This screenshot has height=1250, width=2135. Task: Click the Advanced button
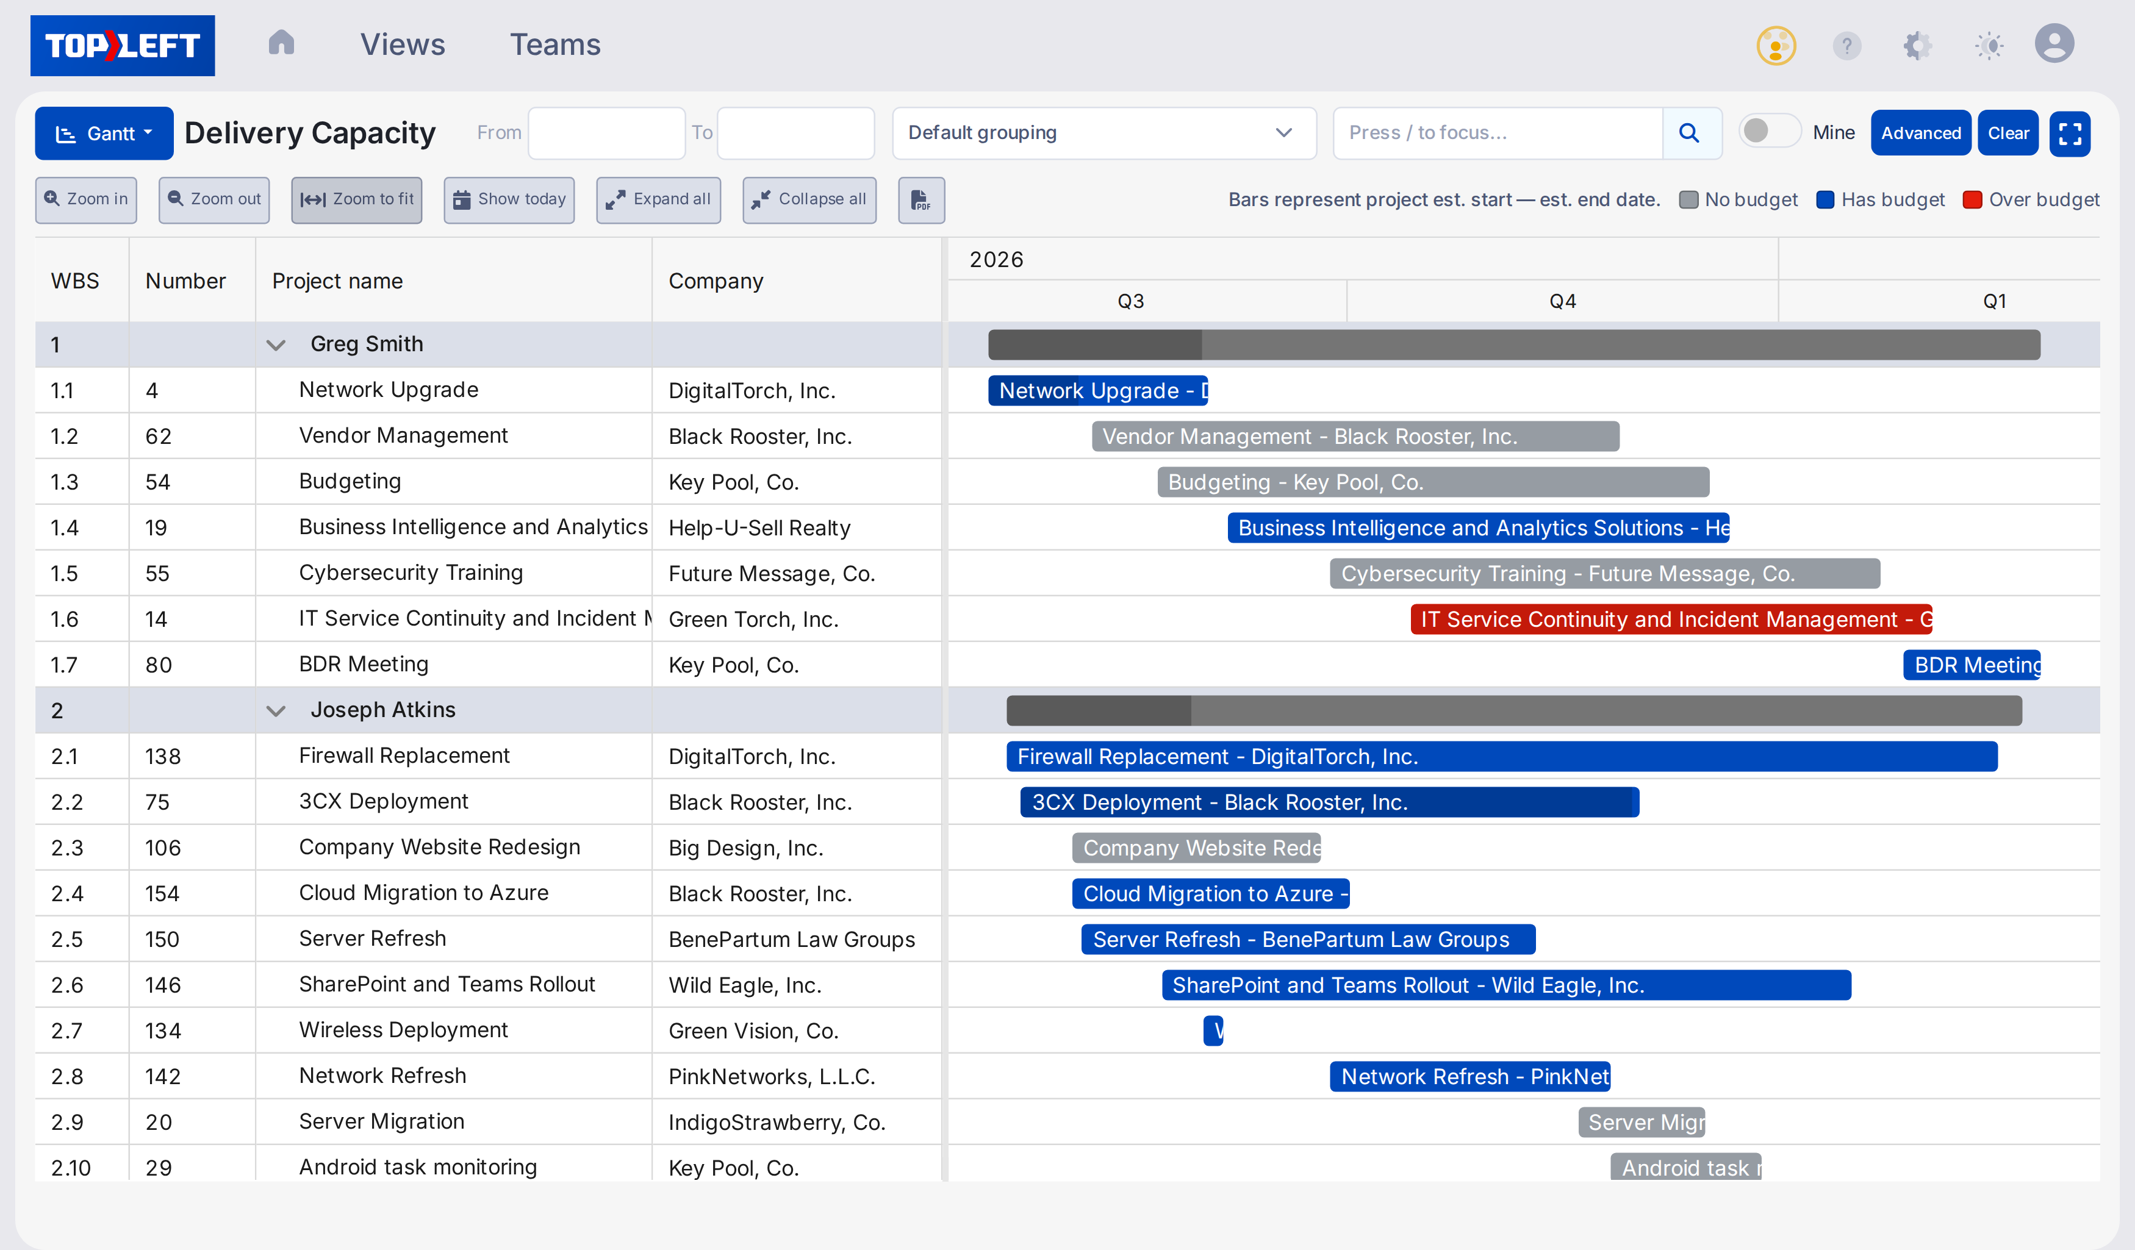click(x=1921, y=133)
